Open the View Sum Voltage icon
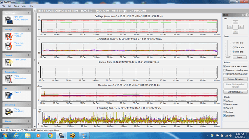The image size is (249, 139). (x=9, y=46)
